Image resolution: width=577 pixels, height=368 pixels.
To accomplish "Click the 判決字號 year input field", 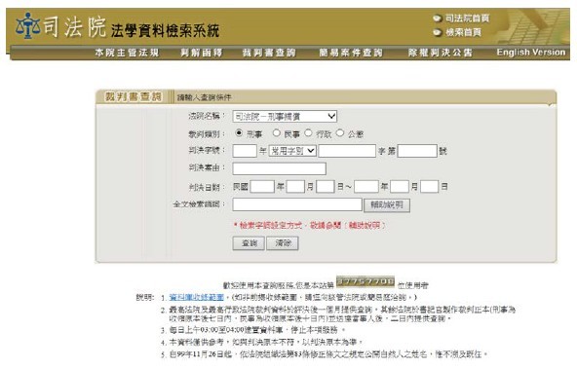I will click(x=245, y=151).
